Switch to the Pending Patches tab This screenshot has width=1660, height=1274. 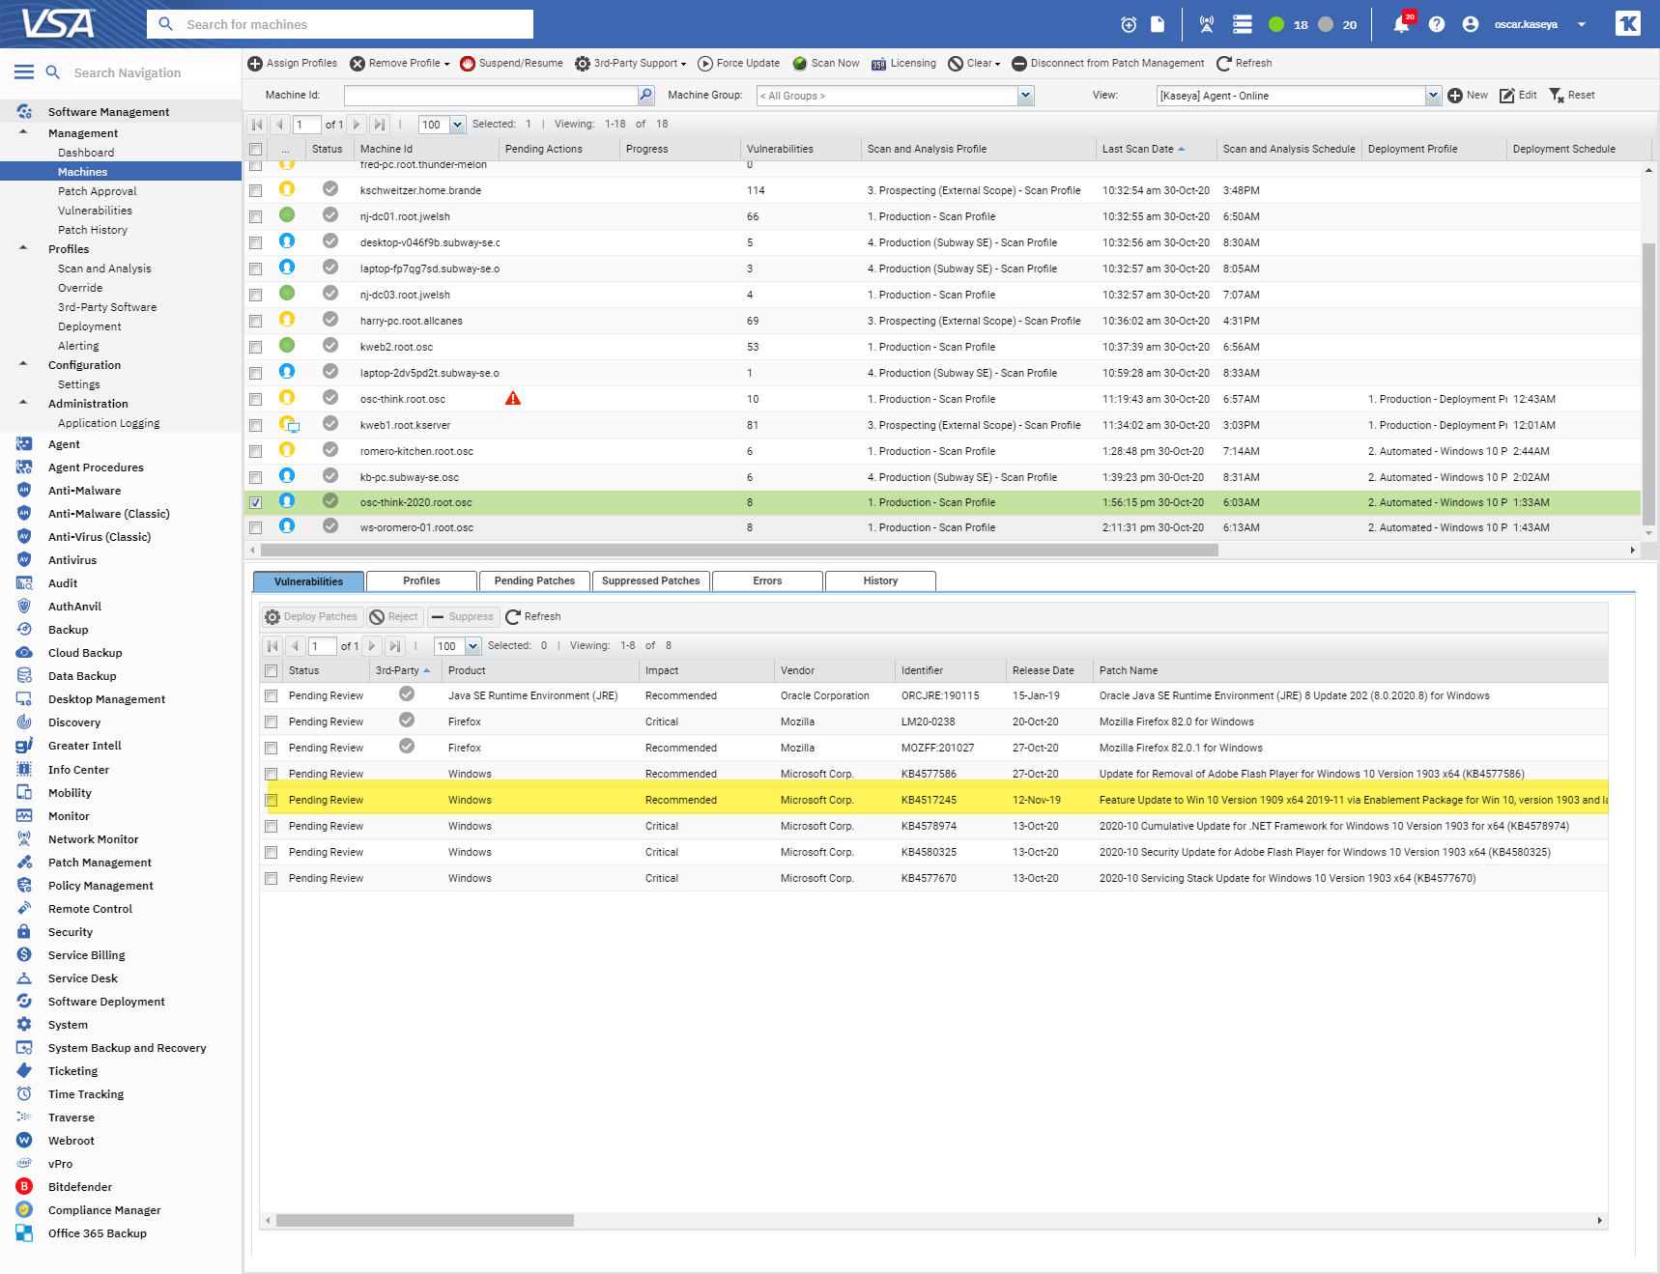pos(534,580)
